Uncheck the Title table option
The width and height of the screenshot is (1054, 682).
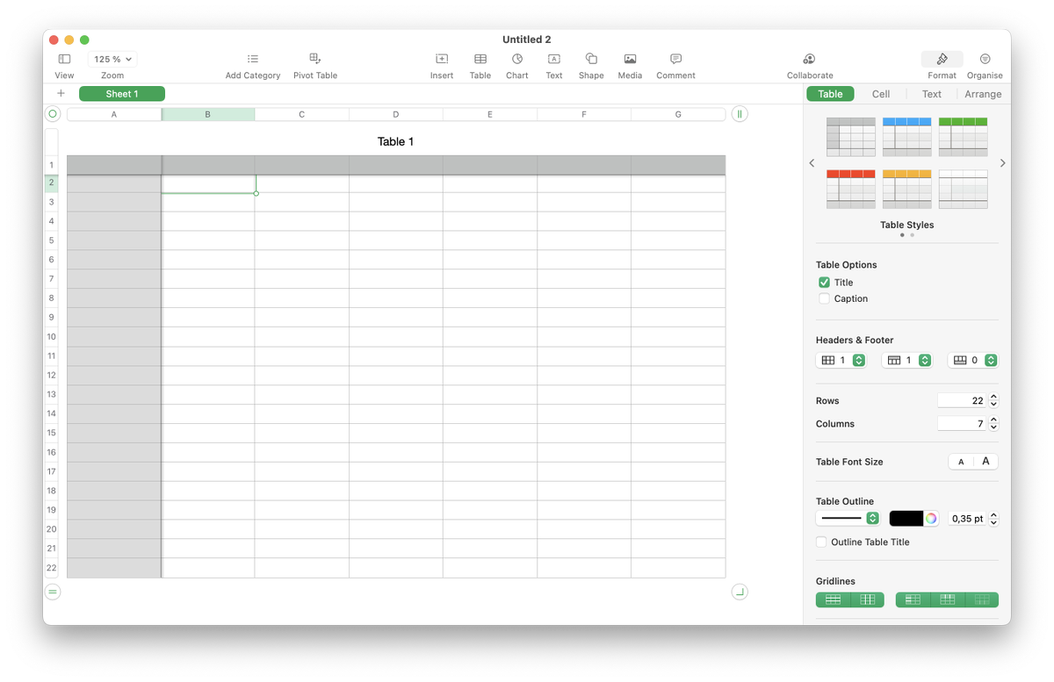click(824, 283)
